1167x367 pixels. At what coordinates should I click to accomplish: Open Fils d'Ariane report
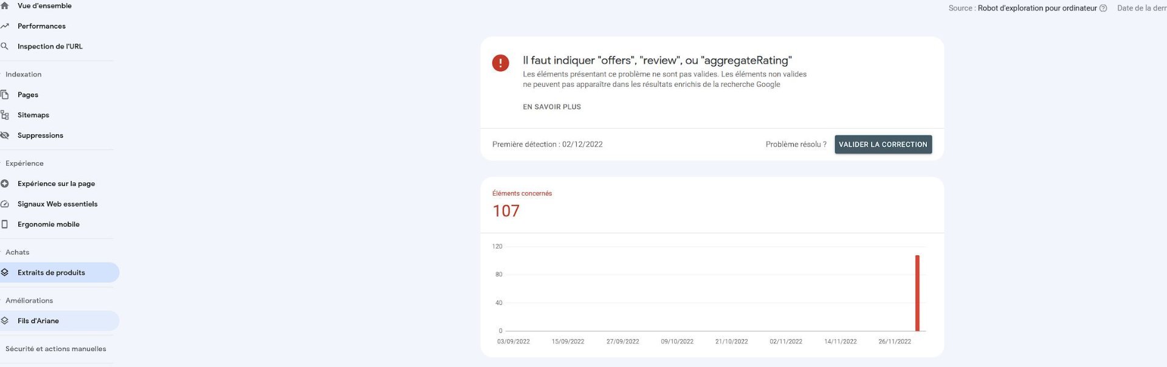tap(38, 321)
